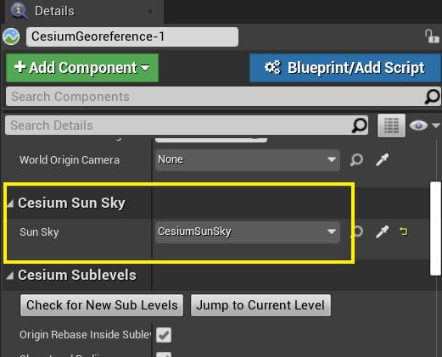
Task: Collapse the Cesium Sun Sky section
Action: [10, 204]
